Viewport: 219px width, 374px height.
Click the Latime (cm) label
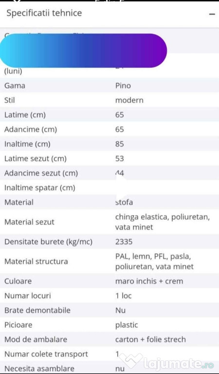(x=25, y=115)
